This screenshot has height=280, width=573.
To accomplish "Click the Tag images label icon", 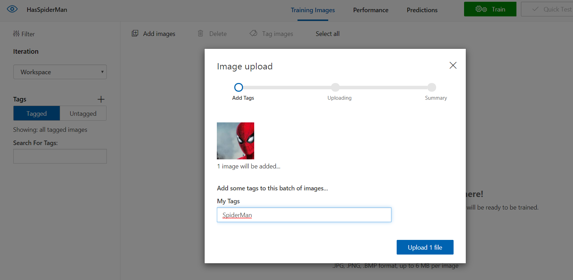I will 254,33.
